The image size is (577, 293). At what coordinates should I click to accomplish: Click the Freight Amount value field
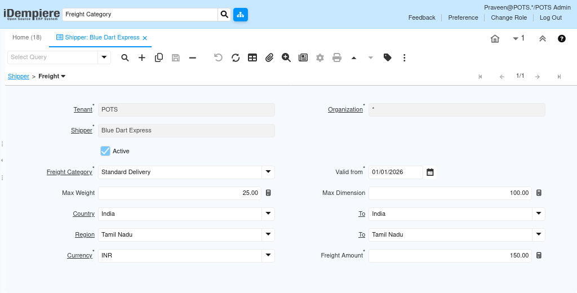[450, 255]
